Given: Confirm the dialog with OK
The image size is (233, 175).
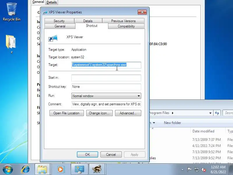Looking at the screenshot, I should point(87,155).
